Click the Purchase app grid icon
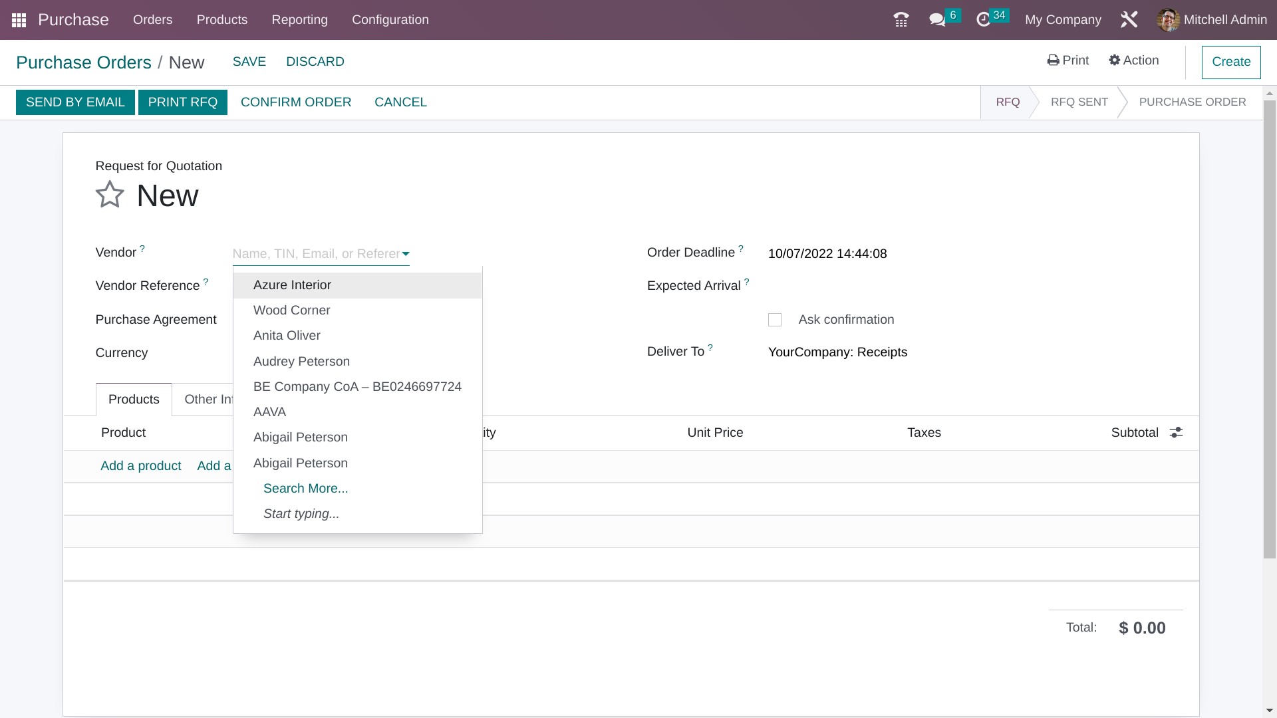This screenshot has width=1277, height=718. 17,19
